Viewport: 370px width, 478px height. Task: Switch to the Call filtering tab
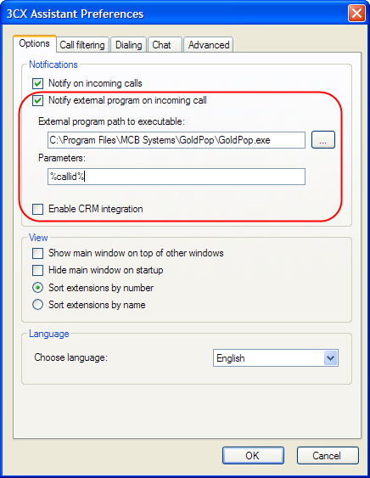[x=82, y=45]
